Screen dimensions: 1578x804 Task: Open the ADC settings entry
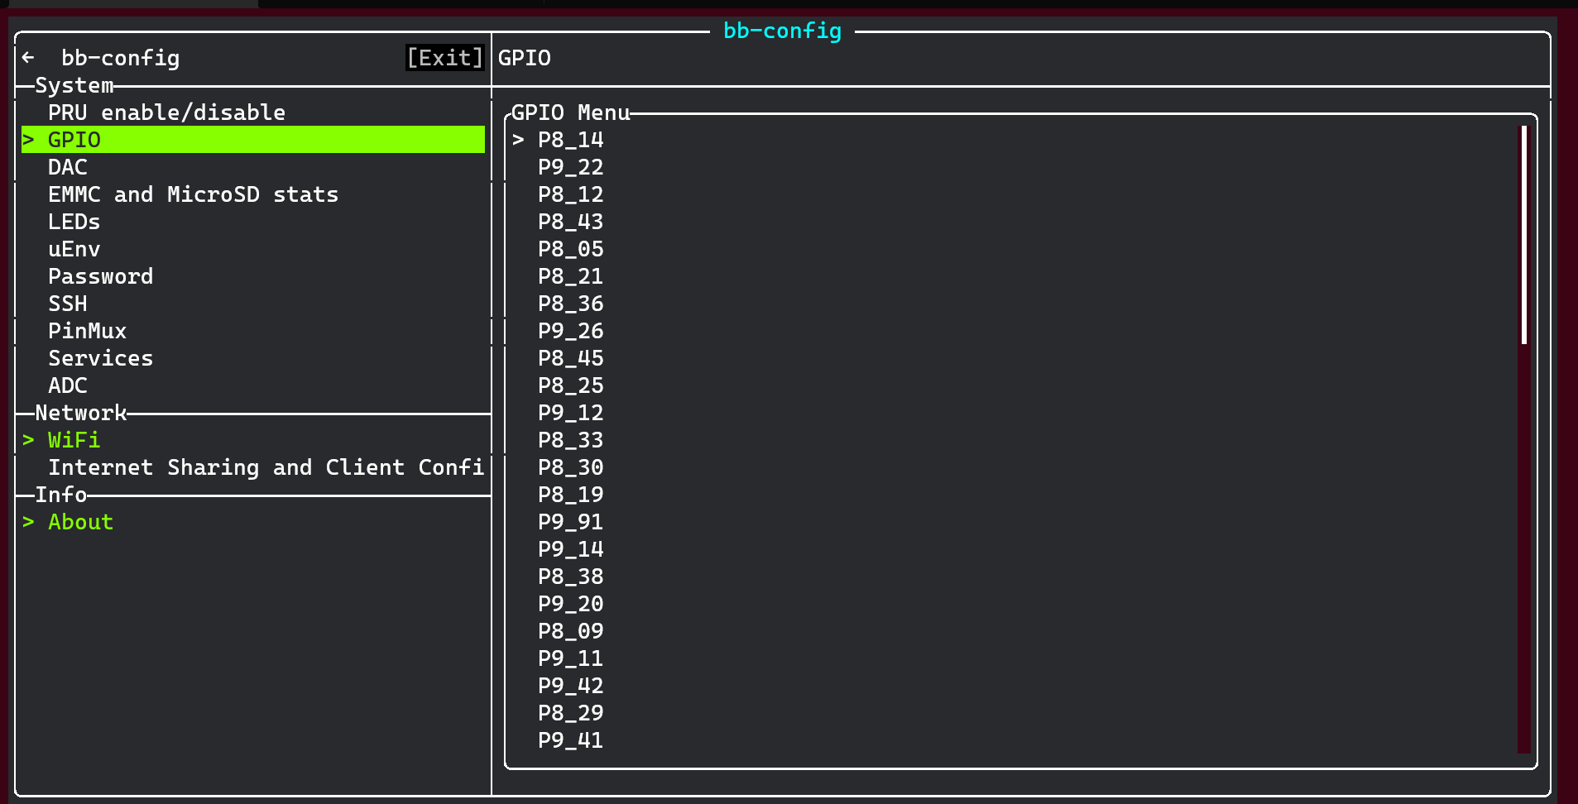click(68, 385)
